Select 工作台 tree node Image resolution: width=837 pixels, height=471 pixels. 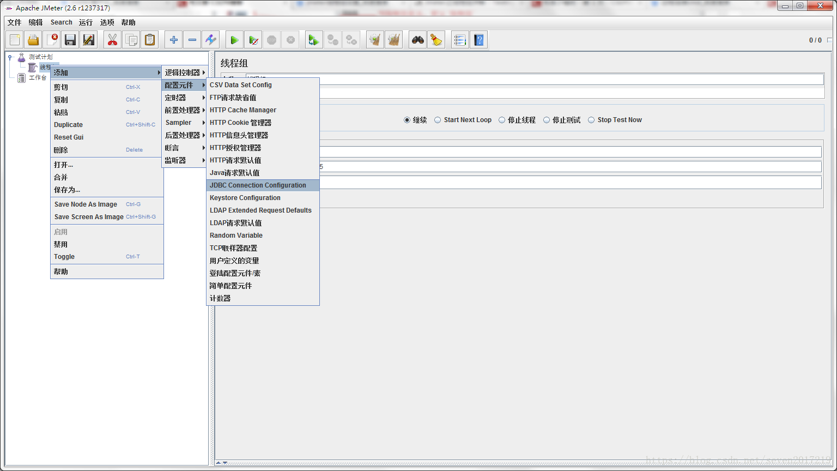[x=38, y=78]
